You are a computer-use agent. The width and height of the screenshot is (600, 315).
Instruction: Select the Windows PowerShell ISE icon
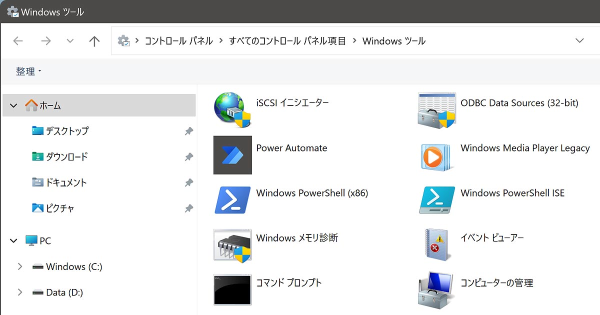pos(437,200)
